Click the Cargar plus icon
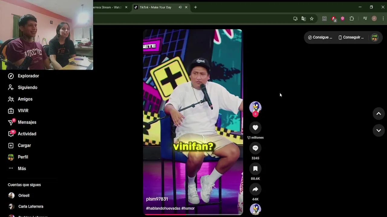This screenshot has width=387, height=217. click(x=11, y=146)
